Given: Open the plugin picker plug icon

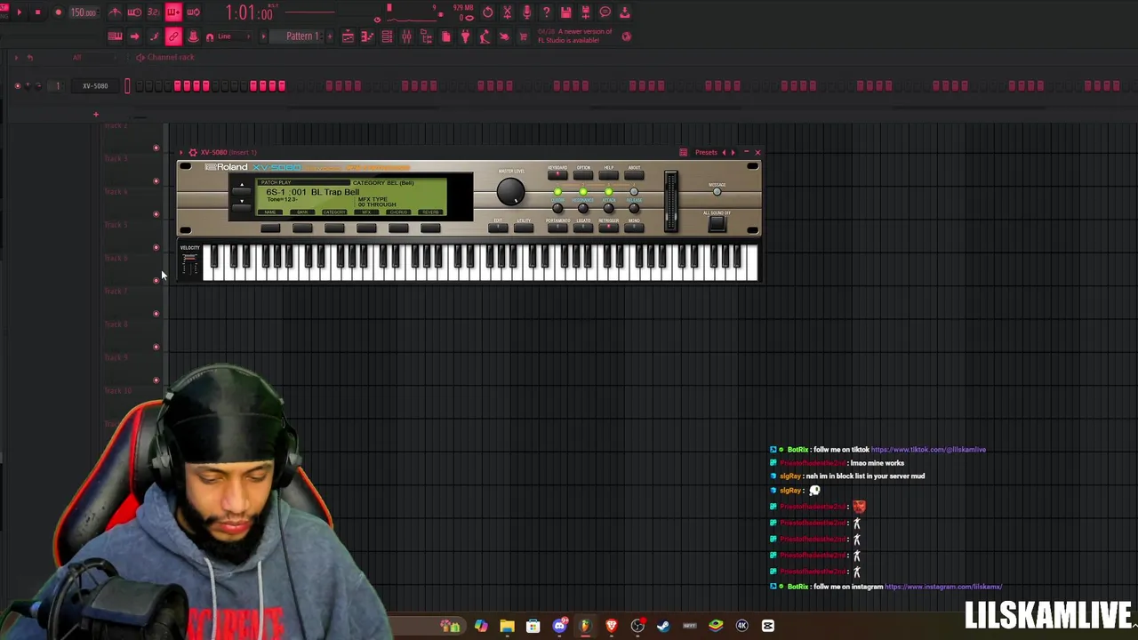Looking at the screenshot, I should point(465,36).
